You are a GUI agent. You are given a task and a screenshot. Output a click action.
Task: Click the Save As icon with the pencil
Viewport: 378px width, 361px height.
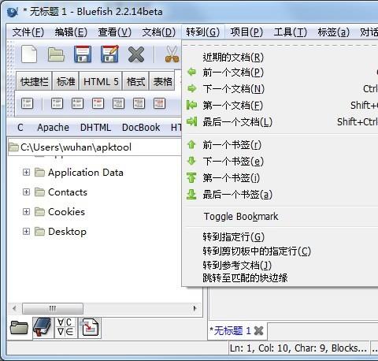click(x=109, y=54)
